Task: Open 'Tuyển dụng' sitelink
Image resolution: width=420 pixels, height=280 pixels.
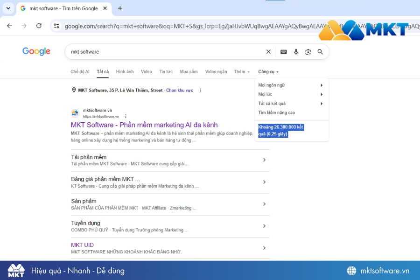Action: point(85,223)
